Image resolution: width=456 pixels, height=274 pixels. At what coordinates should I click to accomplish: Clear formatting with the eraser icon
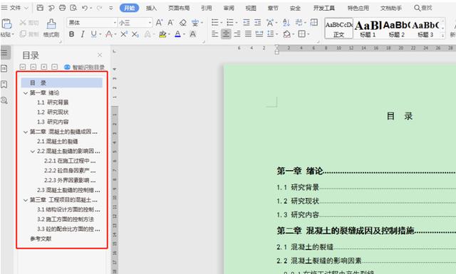click(x=183, y=22)
